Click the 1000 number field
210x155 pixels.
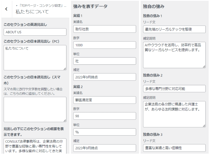click(105, 45)
